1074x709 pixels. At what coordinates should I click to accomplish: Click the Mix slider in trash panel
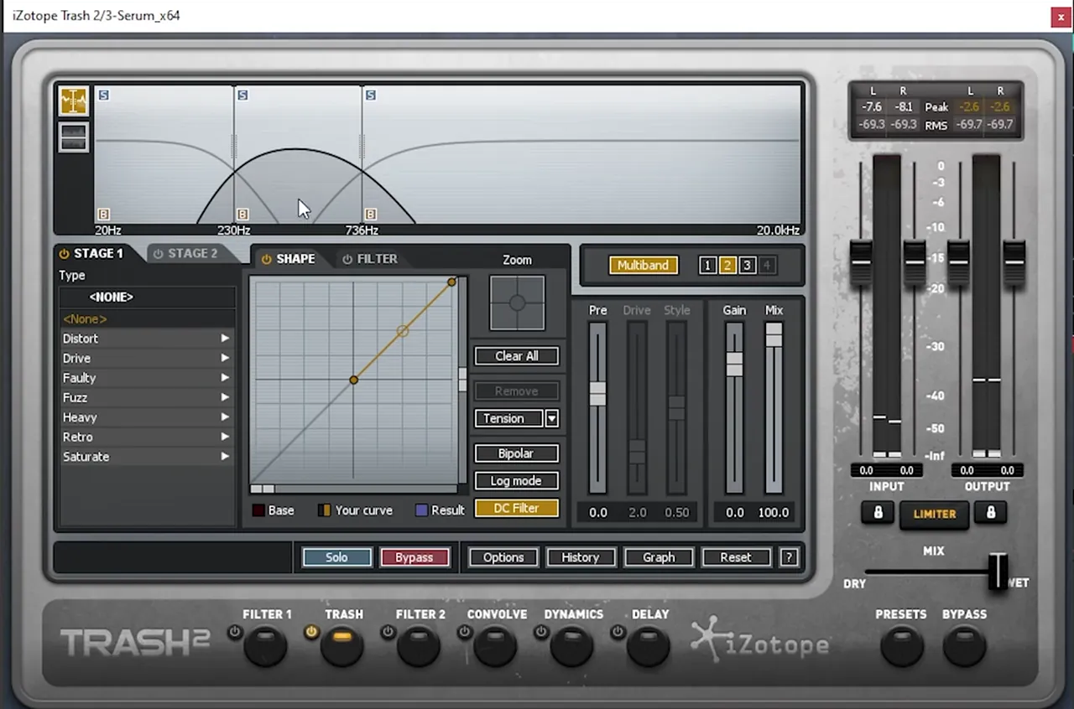[x=774, y=335]
